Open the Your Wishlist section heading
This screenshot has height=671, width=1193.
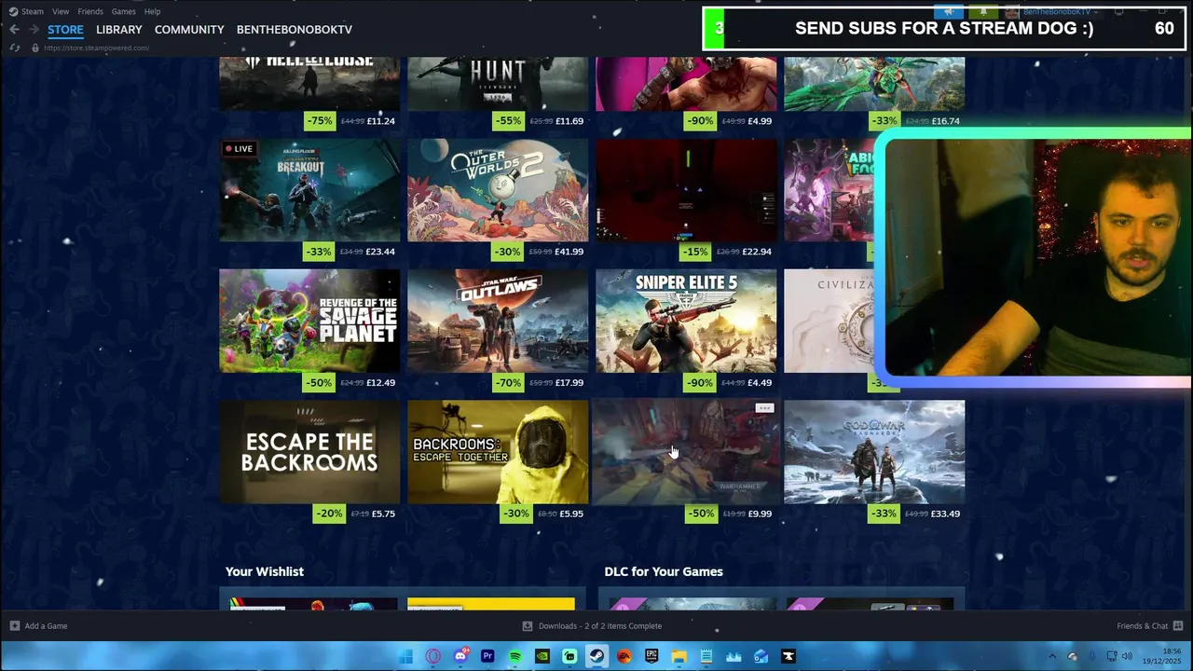tap(265, 571)
